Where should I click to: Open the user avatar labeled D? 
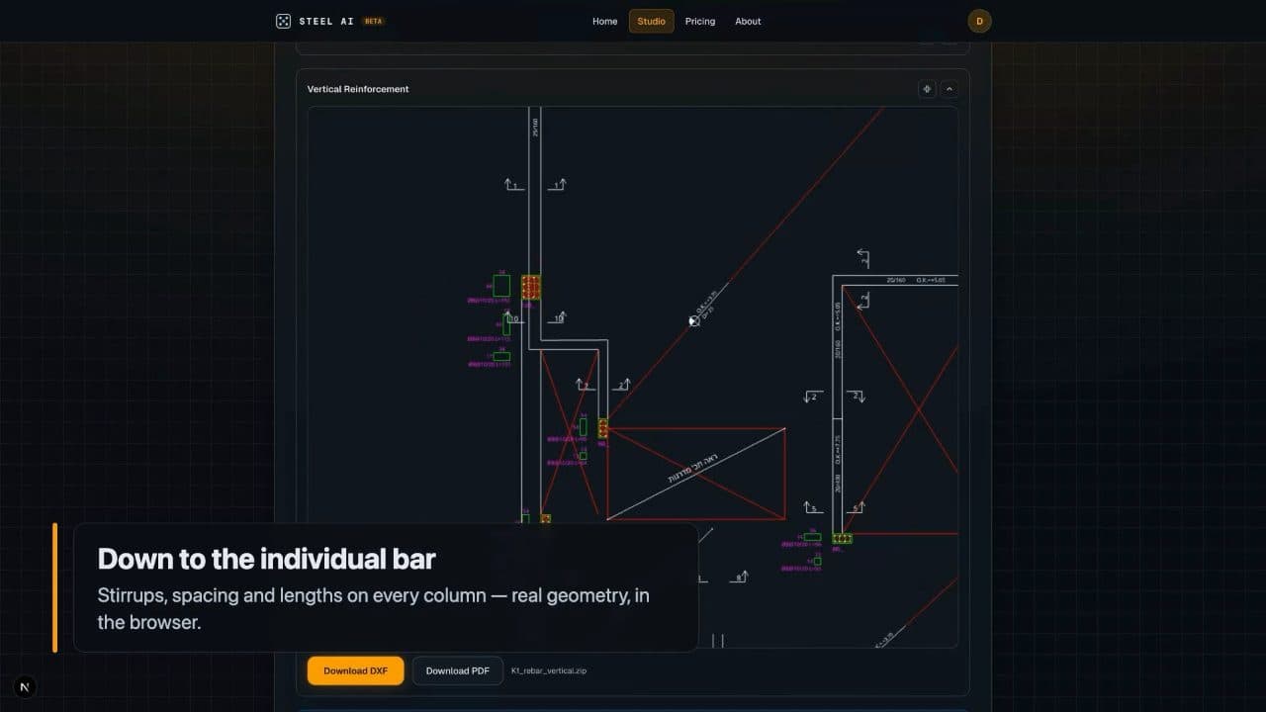[979, 21]
